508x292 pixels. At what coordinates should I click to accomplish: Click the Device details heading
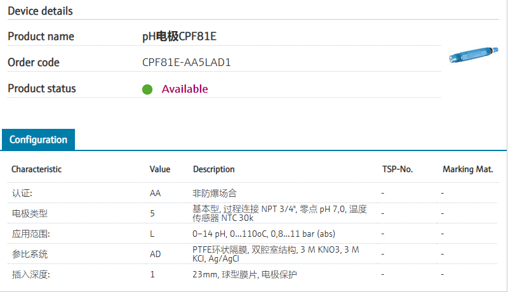pyautogui.click(x=40, y=11)
